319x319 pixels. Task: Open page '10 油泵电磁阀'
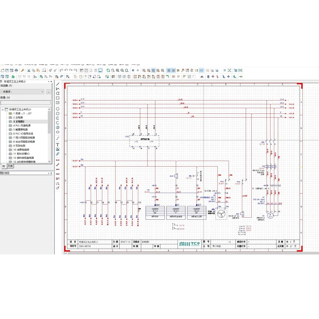coord(21,150)
